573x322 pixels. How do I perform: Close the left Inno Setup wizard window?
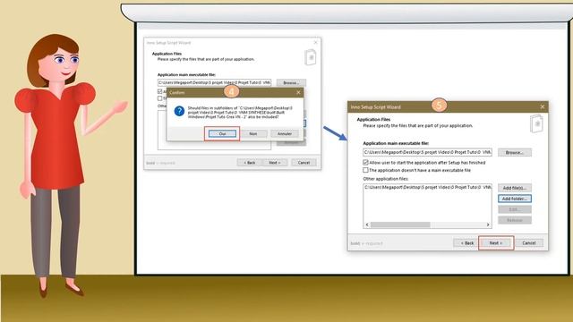(316, 42)
